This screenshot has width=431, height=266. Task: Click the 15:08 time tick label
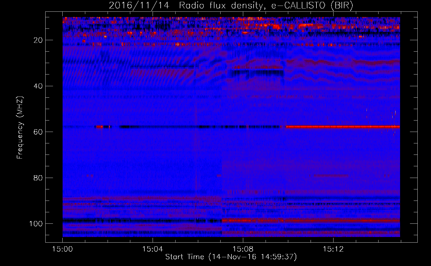(243, 249)
